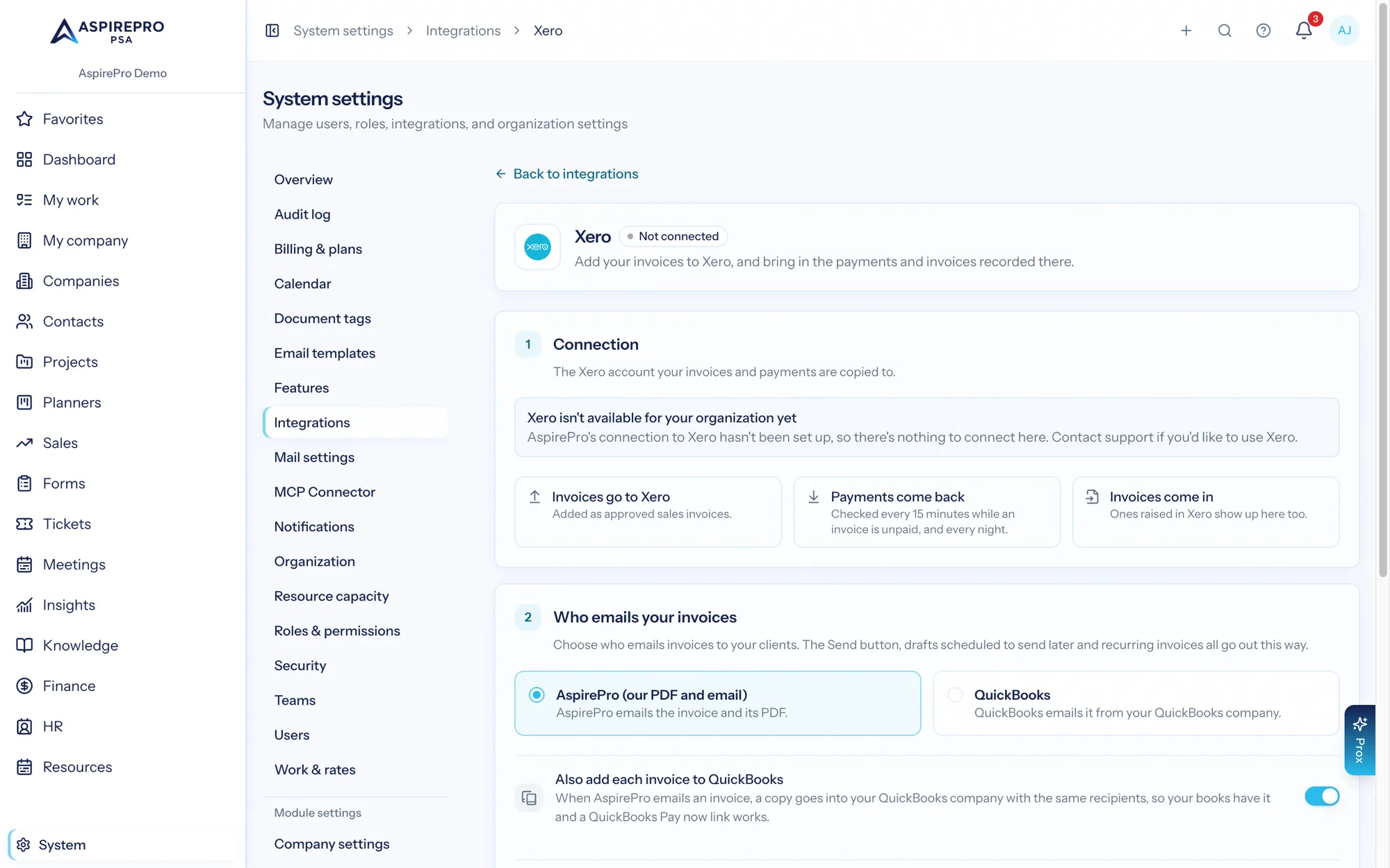Click the Insights chart icon
1390x868 pixels.
point(24,605)
